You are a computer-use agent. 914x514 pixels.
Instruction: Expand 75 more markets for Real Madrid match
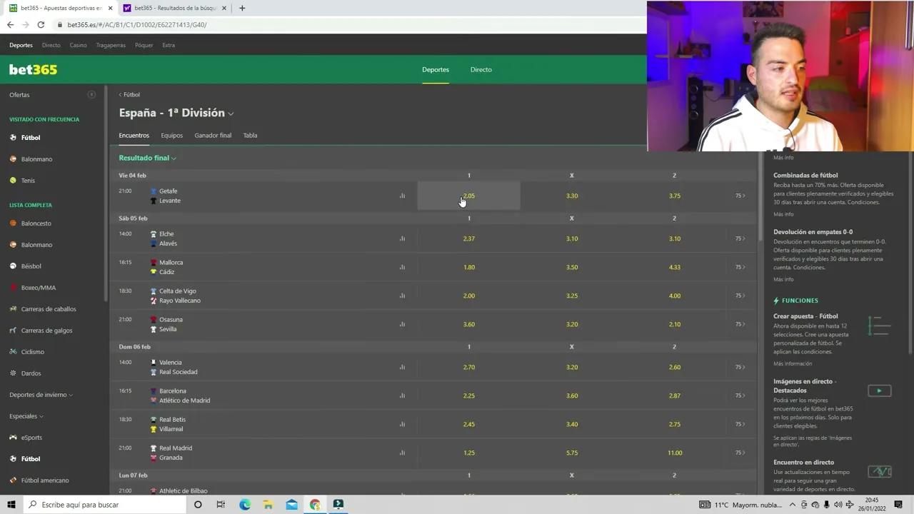pyautogui.click(x=740, y=453)
